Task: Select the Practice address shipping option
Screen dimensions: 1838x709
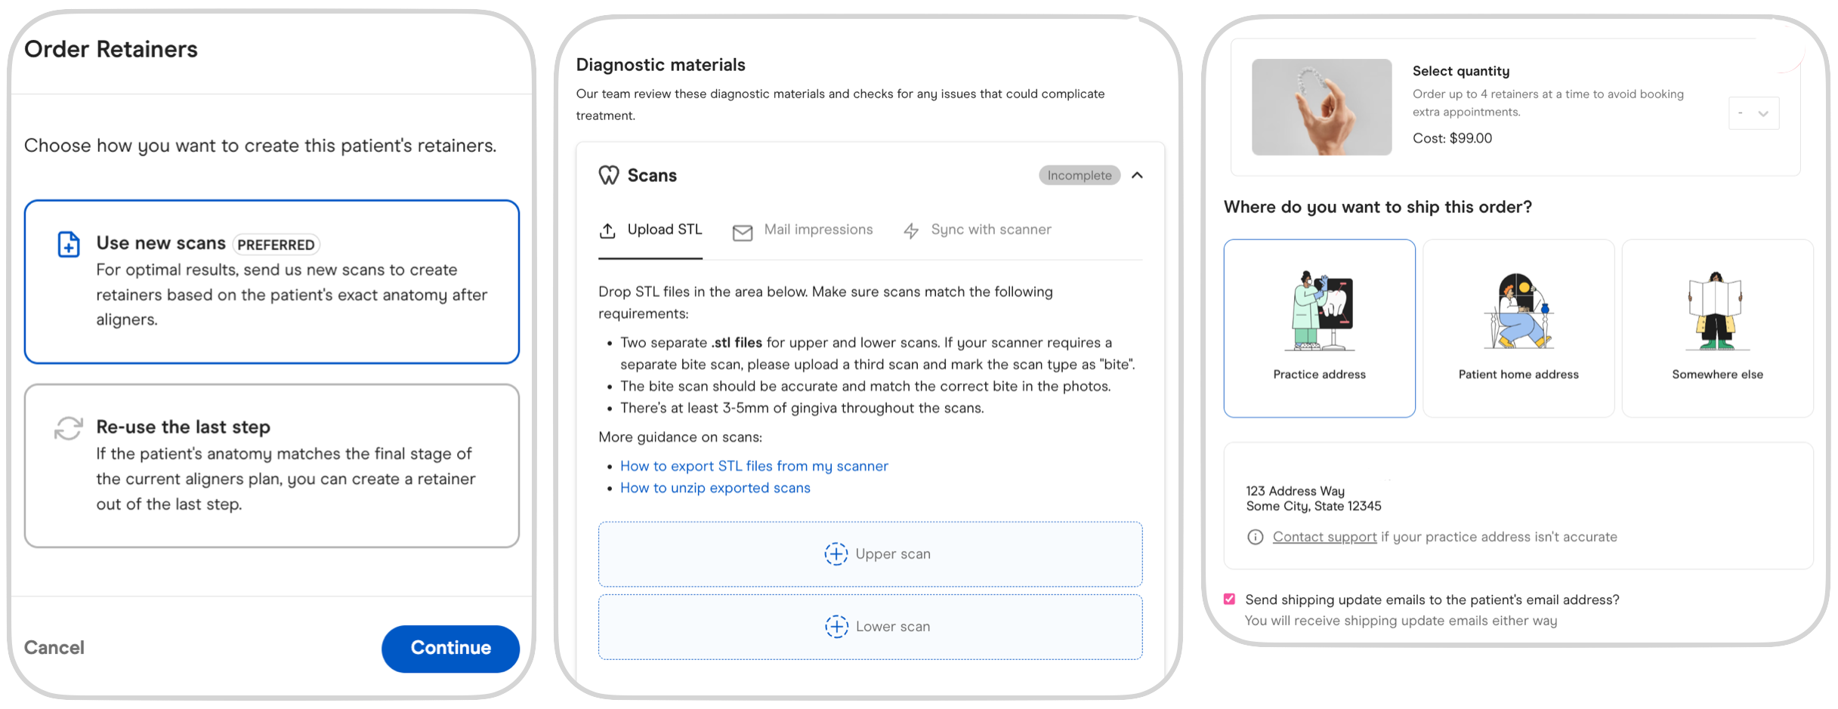Action: tap(1319, 328)
